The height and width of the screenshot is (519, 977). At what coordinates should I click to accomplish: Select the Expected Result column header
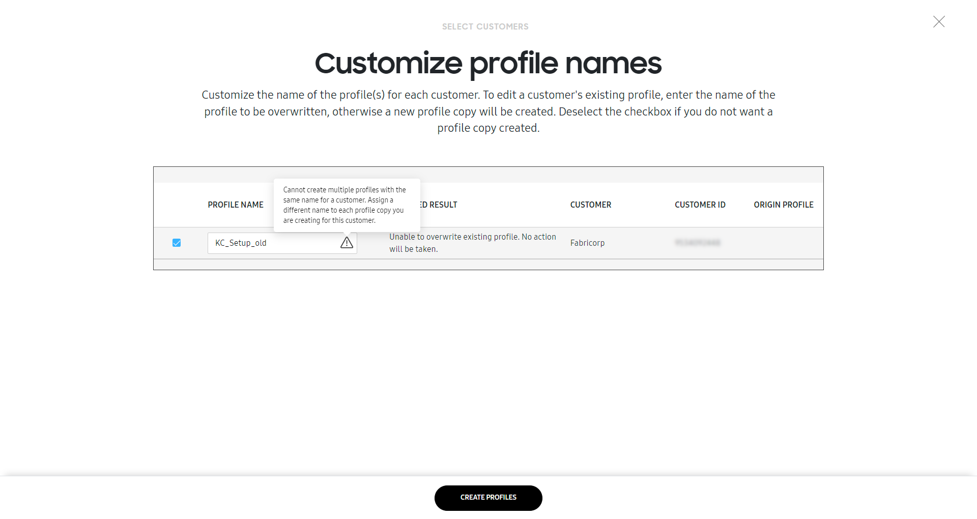click(x=438, y=205)
